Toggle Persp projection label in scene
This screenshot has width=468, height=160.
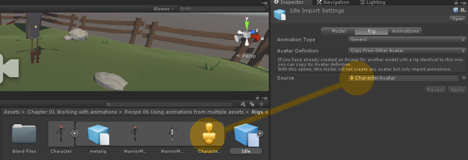coord(246,56)
